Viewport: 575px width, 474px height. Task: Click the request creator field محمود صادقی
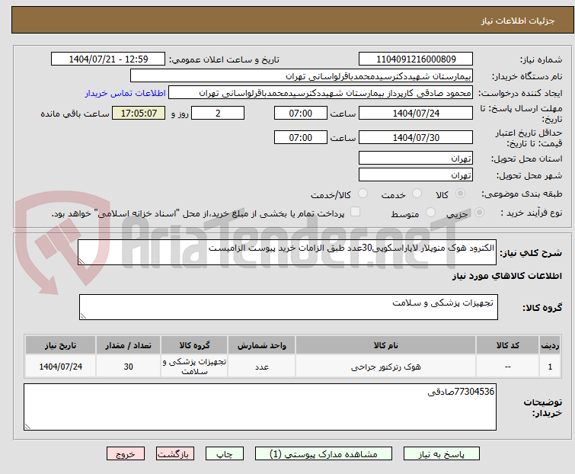pyautogui.click(x=320, y=93)
